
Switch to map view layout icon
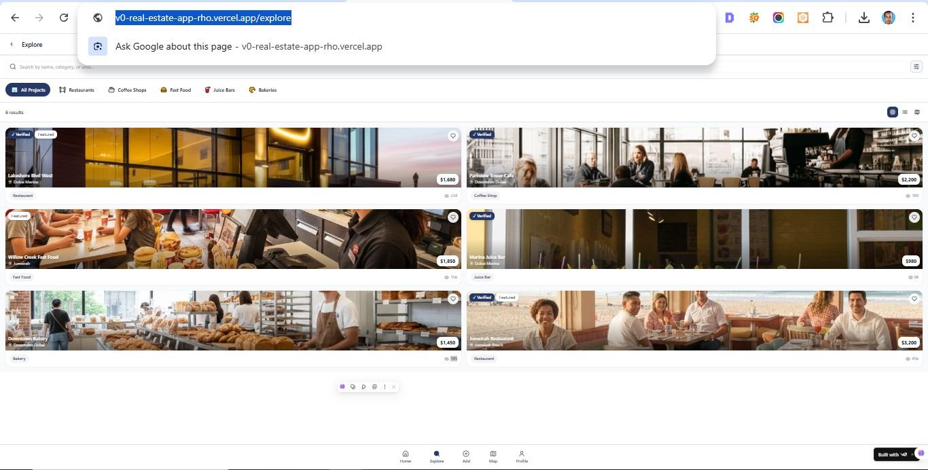pos(917,112)
